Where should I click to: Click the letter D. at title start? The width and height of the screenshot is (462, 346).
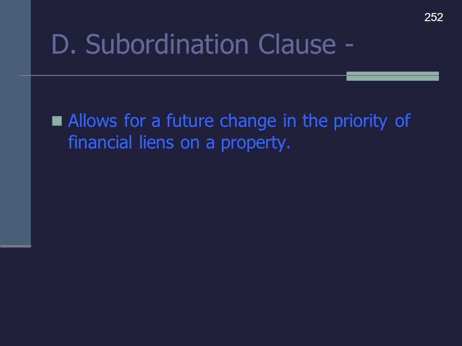pyautogui.click(x=64, y=44)
